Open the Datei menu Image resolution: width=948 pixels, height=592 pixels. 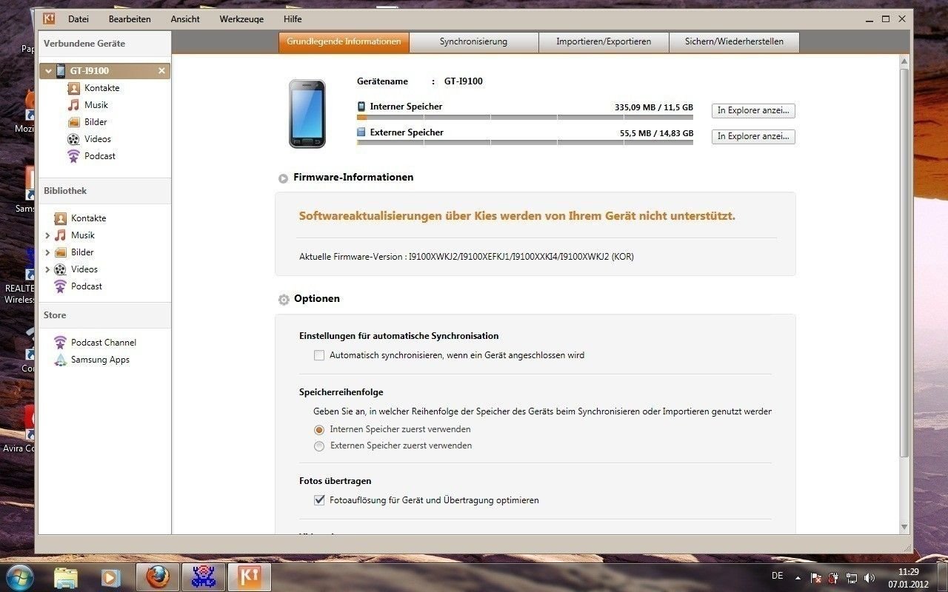pyautogui.click(x=79, y=19)
